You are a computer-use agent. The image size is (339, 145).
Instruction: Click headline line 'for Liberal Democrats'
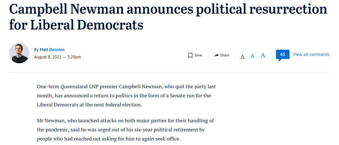(76, 25)
